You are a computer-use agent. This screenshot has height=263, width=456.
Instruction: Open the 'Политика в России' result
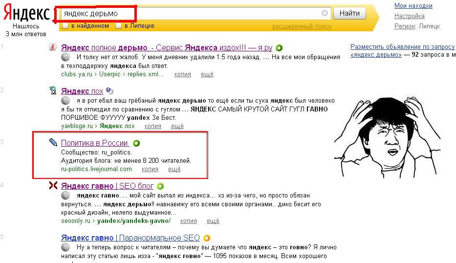[x=95, y=143]
